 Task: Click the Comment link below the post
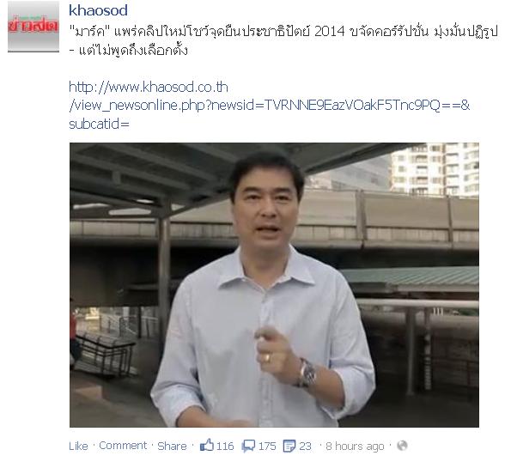tap(123, 446)
